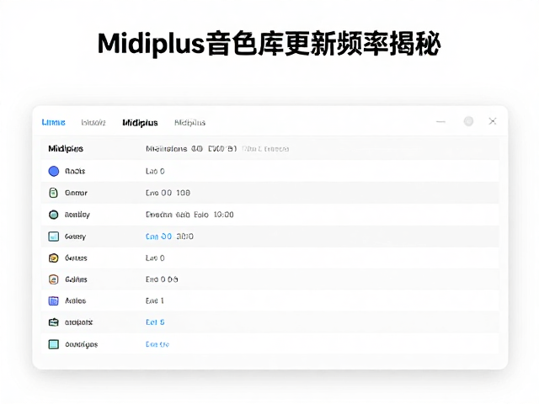Screen dimensions: 539x404
Task: Click the value in the orange e row
Action: pos(162,279)
